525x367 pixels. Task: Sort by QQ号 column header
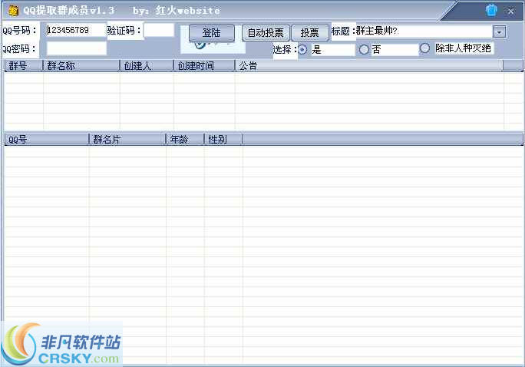click(47, 139)
